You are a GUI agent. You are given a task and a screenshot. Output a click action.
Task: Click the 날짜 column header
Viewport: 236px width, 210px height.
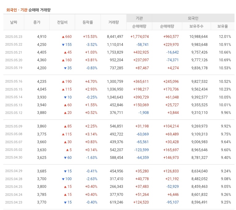coord(14,22)
